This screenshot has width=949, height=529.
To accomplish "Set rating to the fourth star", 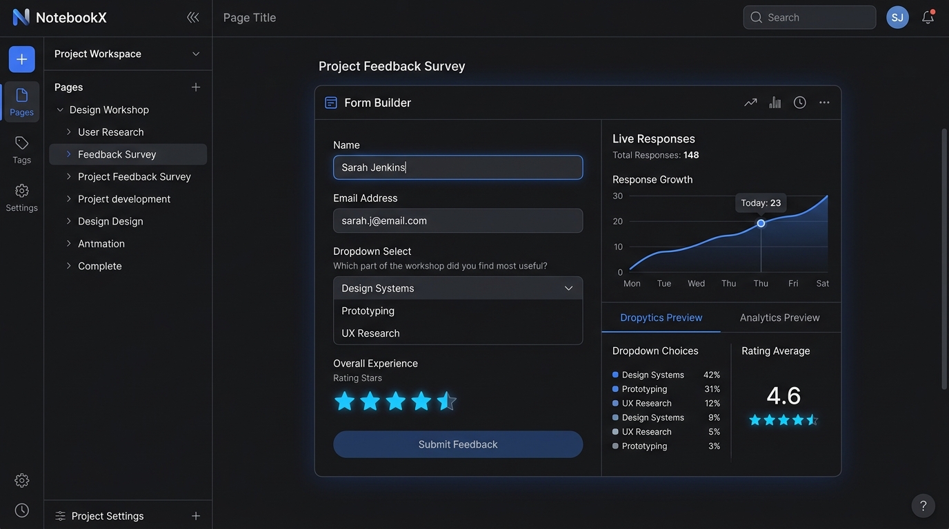I will pos(421,401).
